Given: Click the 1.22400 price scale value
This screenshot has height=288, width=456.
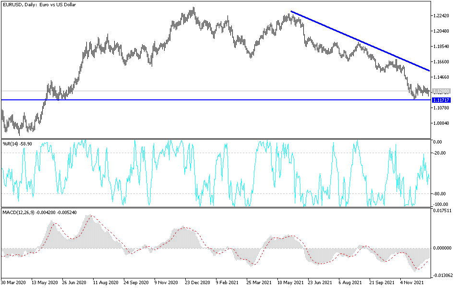Looking at the screenshot, I should (442, 15).
